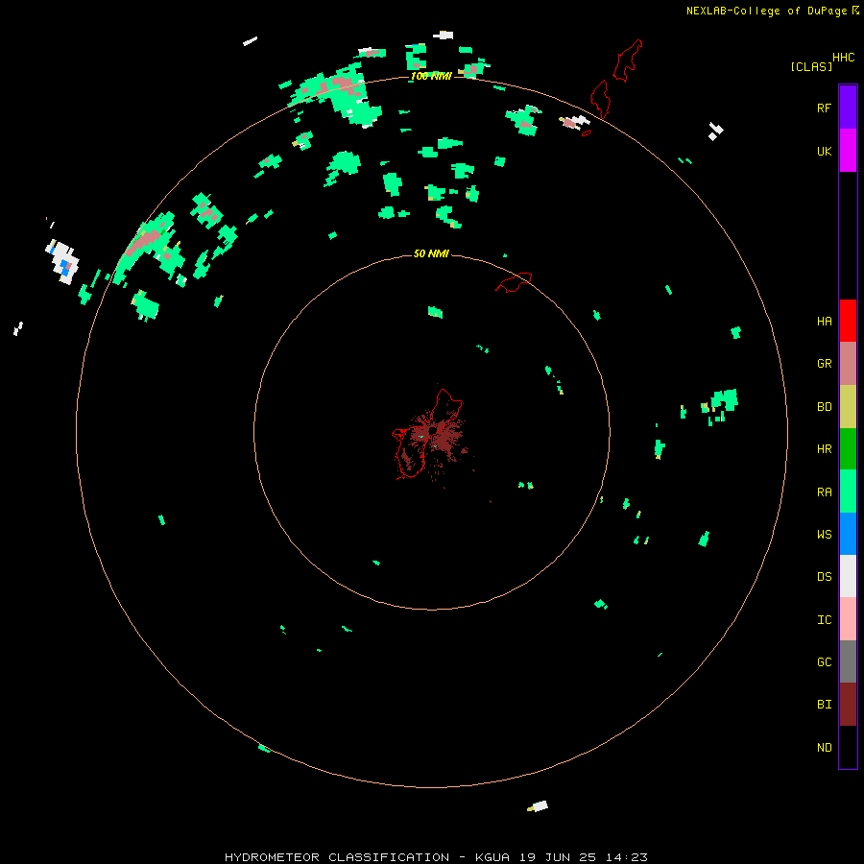Screen dimensions: 864x864
Task: Click the 100 NMI range ring label
Action: coord(431,76)
